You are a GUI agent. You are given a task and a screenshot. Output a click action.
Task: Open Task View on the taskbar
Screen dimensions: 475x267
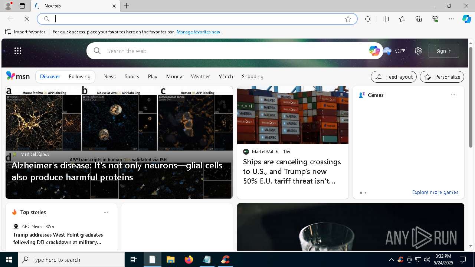(134, 260)
